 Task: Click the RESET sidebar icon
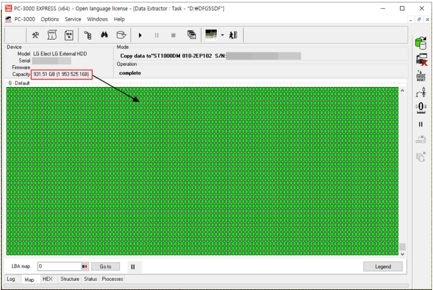421,75
